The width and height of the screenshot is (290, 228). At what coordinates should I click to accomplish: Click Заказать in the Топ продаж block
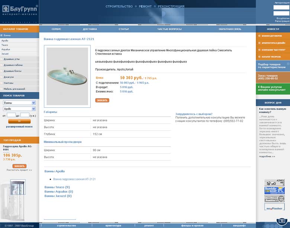(19, 166)
